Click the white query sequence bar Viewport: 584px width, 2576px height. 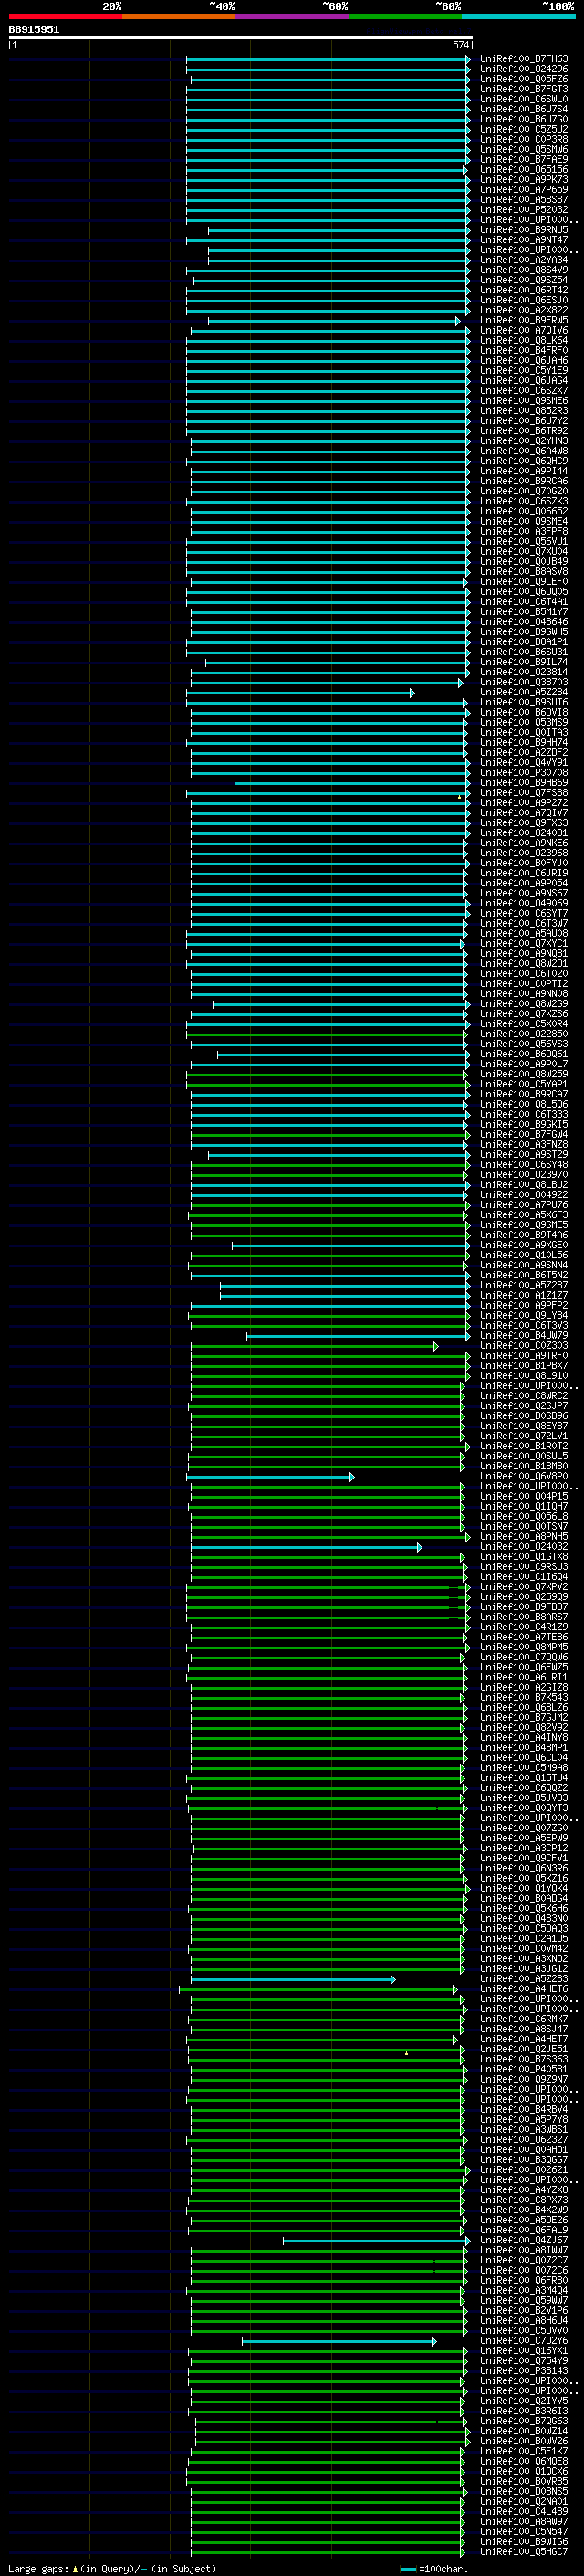coord(241,38)
